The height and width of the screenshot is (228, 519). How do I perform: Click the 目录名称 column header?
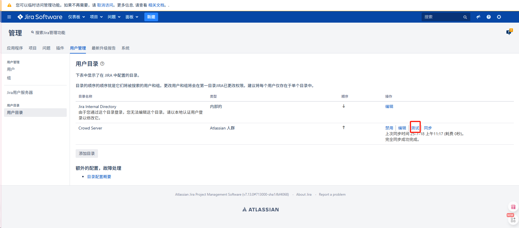85,97
